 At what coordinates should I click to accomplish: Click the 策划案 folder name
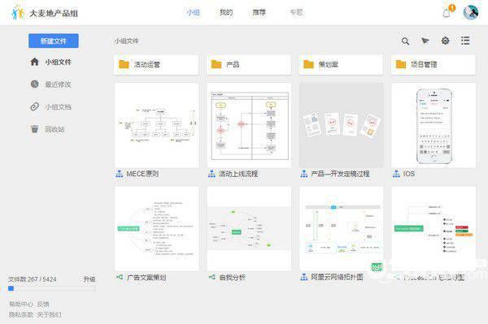point(328,64)
